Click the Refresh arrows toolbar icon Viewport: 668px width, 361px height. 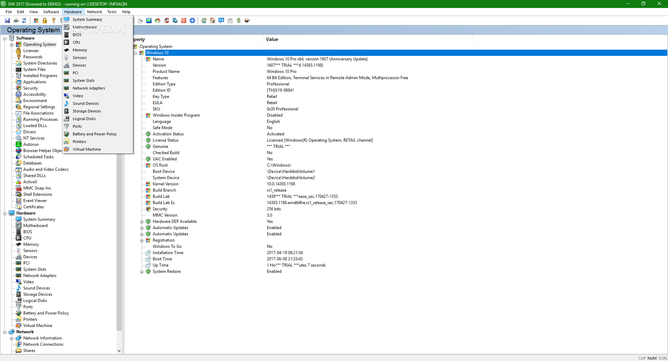point(24,20)
